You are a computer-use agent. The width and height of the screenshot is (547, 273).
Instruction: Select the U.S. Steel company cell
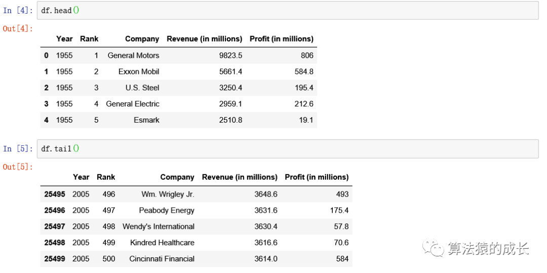(142, 88)
